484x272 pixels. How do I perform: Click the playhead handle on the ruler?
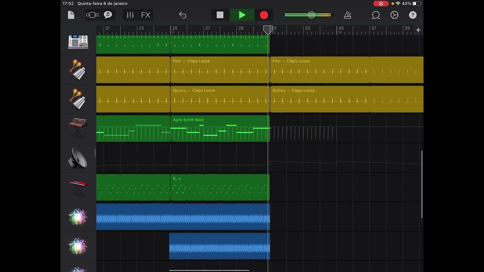pos(268,30)
